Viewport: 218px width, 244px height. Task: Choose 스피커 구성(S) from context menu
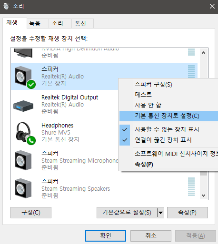168,84
